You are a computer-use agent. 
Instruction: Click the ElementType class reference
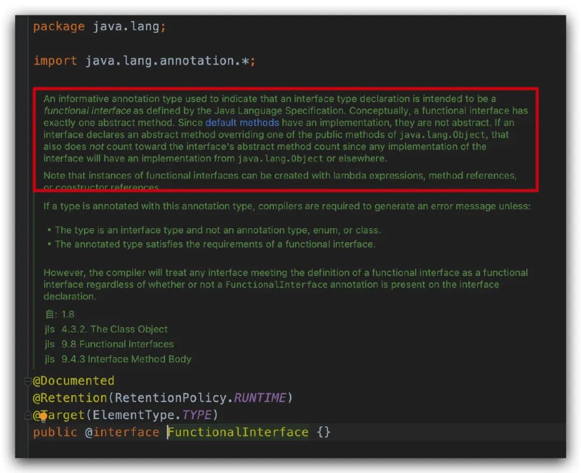click(x=137, y=415)
